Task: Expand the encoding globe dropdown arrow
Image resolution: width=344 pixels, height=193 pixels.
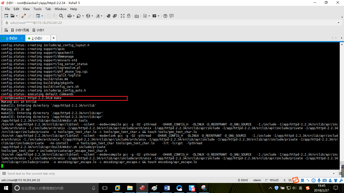Action: coord(92,16)
